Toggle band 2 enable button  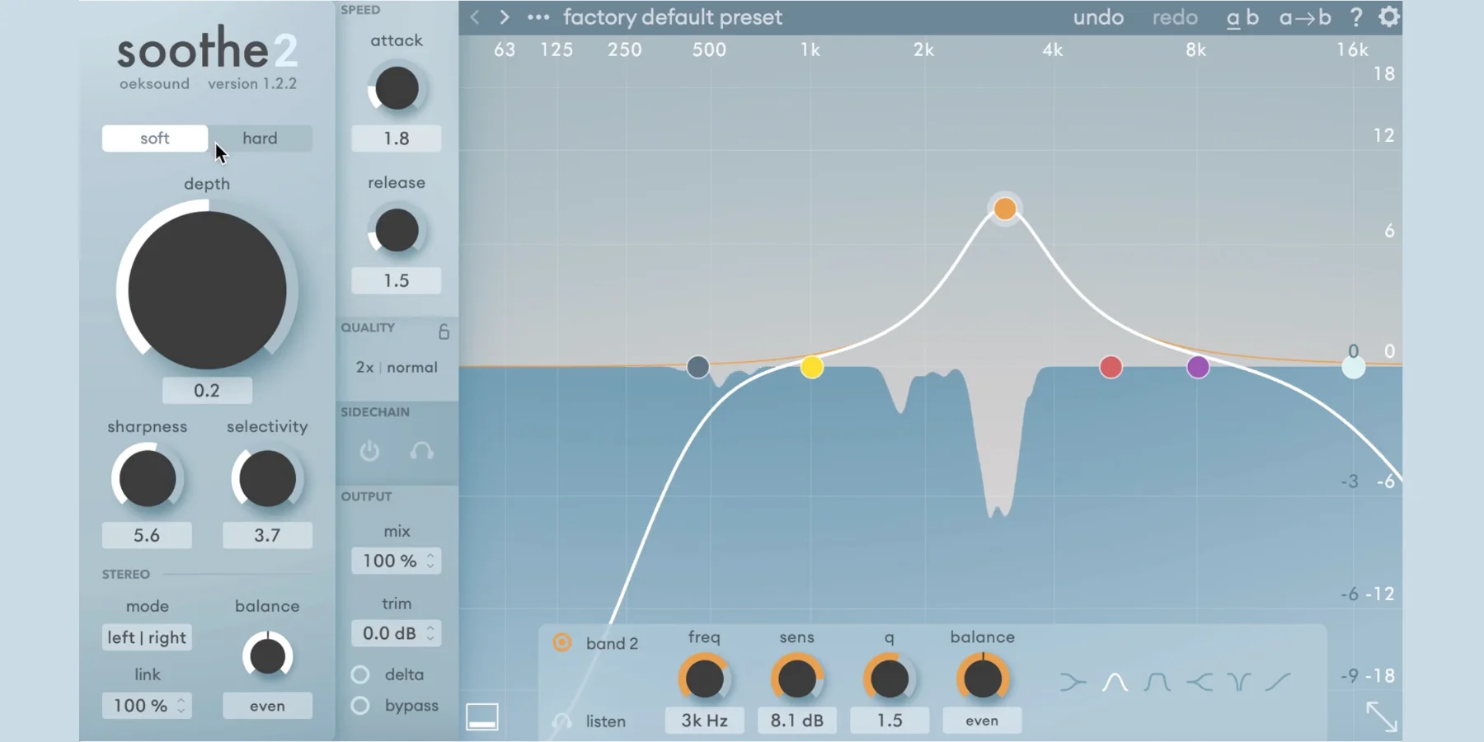pyautogui.click(x=562, y=643)
